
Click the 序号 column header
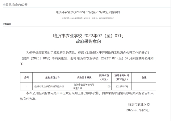27,78
